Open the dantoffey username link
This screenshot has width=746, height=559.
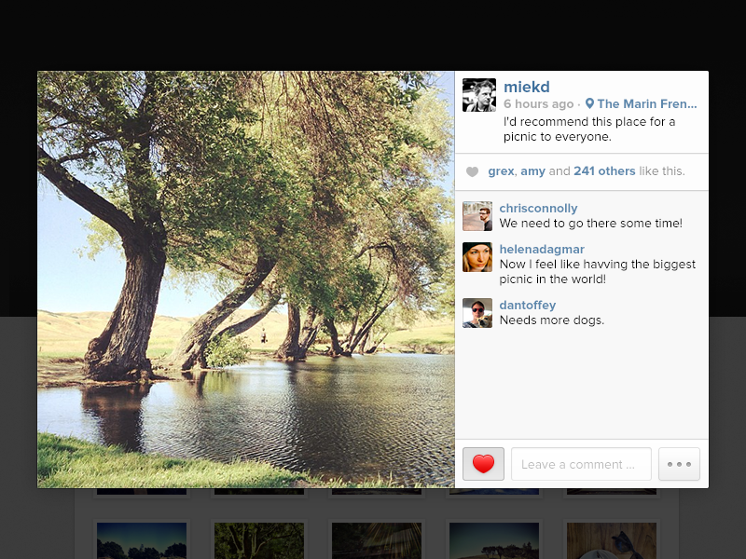tap(527, 306)
